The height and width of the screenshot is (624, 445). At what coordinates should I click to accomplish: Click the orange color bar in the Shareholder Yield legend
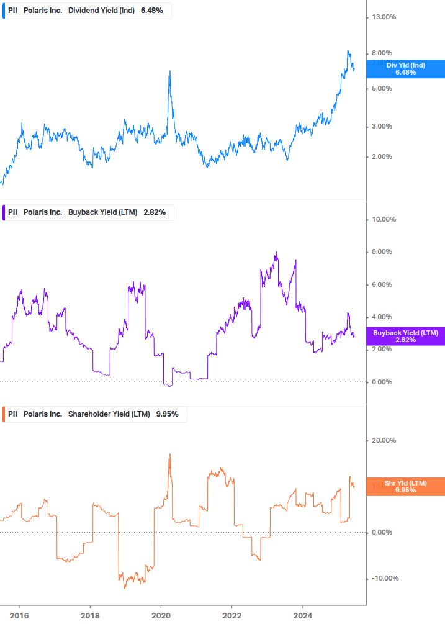pos(4,414)
